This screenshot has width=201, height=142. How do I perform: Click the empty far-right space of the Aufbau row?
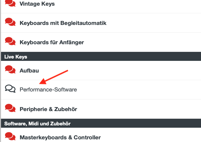[167, 71]
